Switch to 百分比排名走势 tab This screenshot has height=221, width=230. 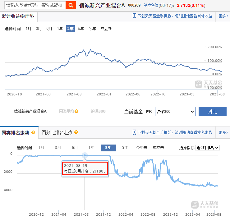click(x=57, y=132)
